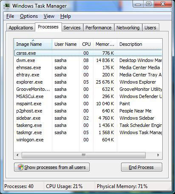Click the 4 760 K memory value
This screenshot has width=175, height=194.
pyautogui.click(x=106, y=118)
